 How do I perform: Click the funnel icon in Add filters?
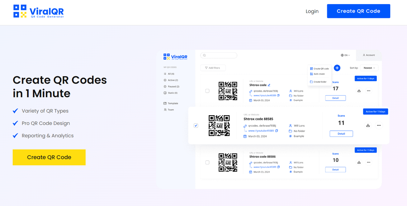206,68
